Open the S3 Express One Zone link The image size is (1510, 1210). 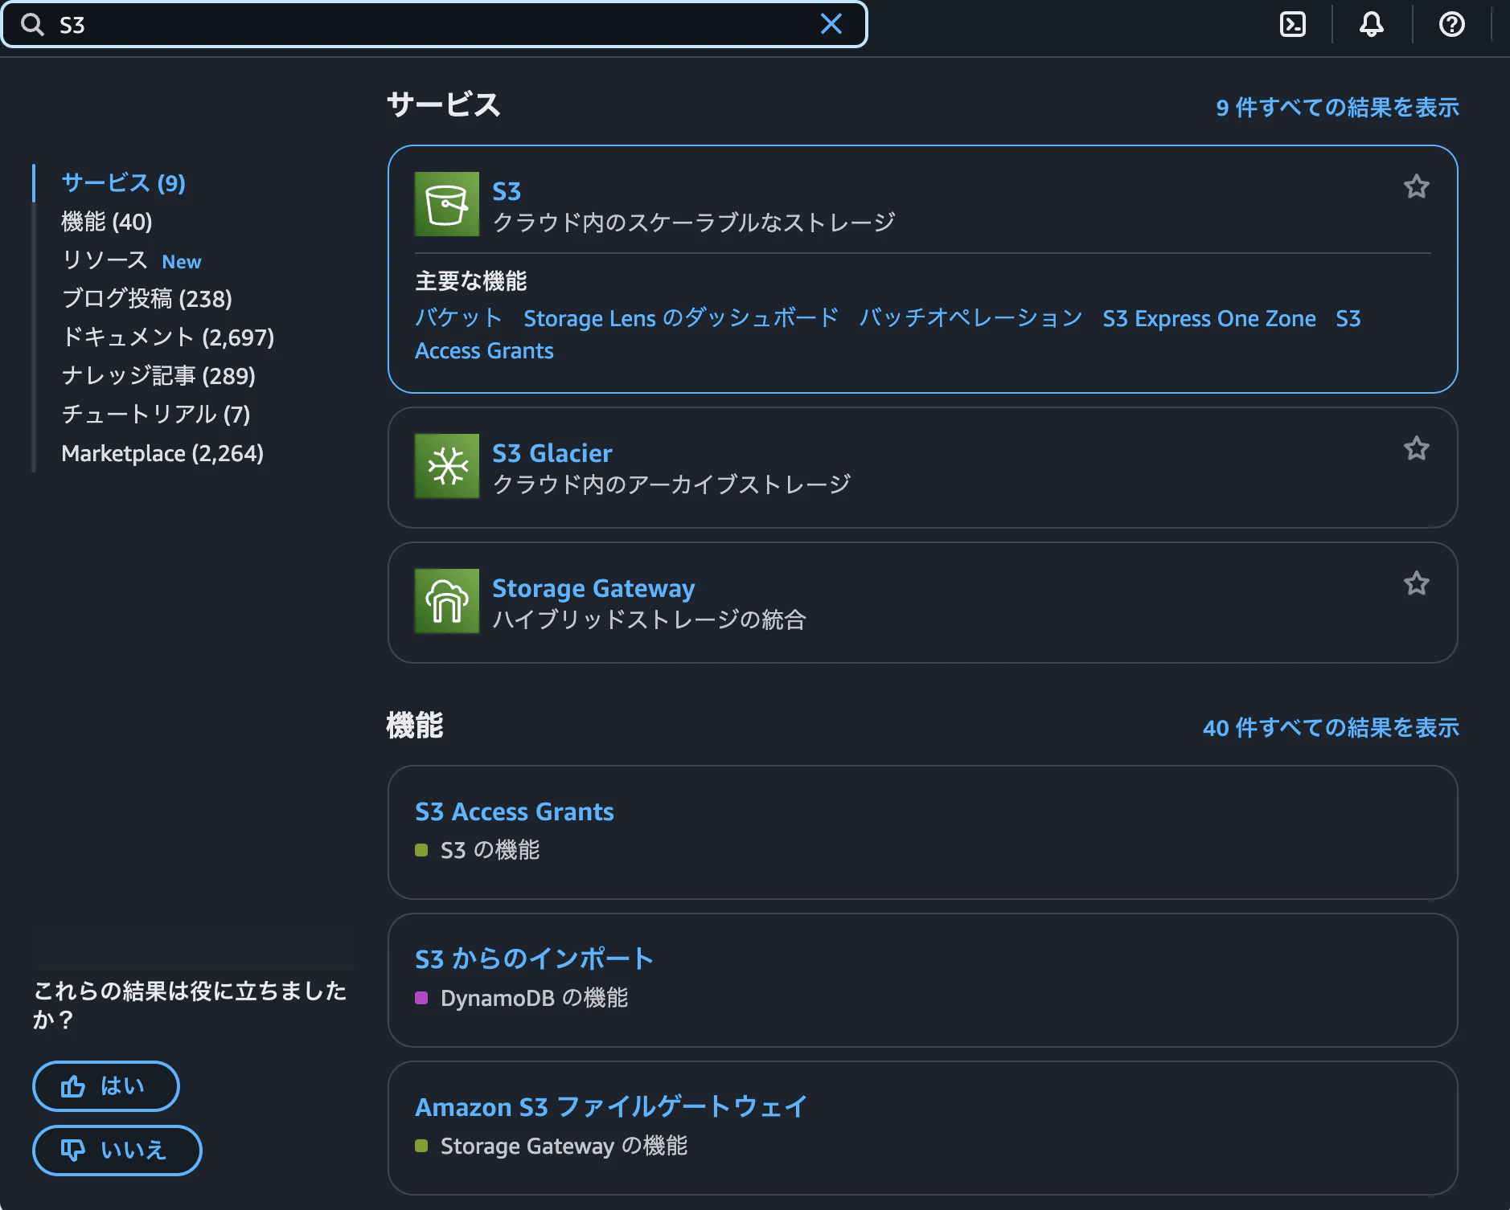(1209, 318)
